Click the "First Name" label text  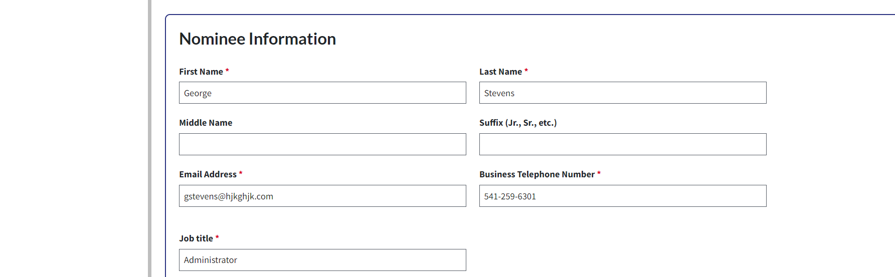click(x=201, y=72)
